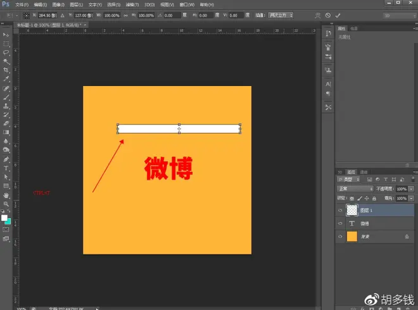This screenshot has height=310, width=418.
Task: Select the reference point location grid
Action: pyautogui.click(x=26, y=15)
